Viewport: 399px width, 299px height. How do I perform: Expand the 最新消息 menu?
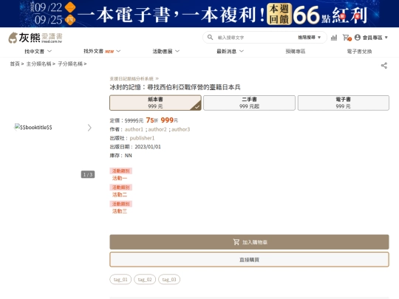pos(230,52)
